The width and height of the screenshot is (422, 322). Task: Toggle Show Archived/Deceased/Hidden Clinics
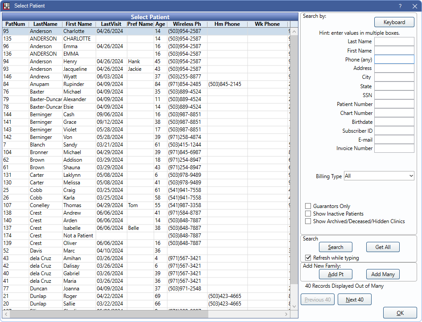pos(308,221)
